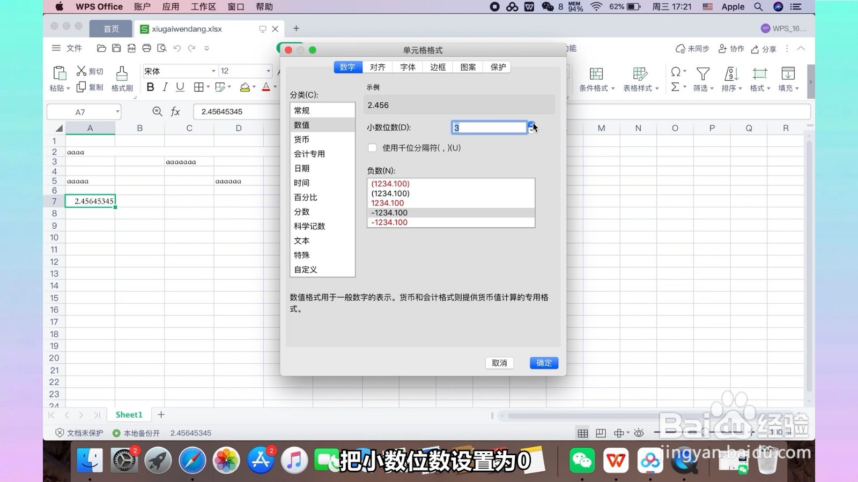Click the 确定 confirm button
The width and height of the screenshot is (858, 482).
(543, 363)
